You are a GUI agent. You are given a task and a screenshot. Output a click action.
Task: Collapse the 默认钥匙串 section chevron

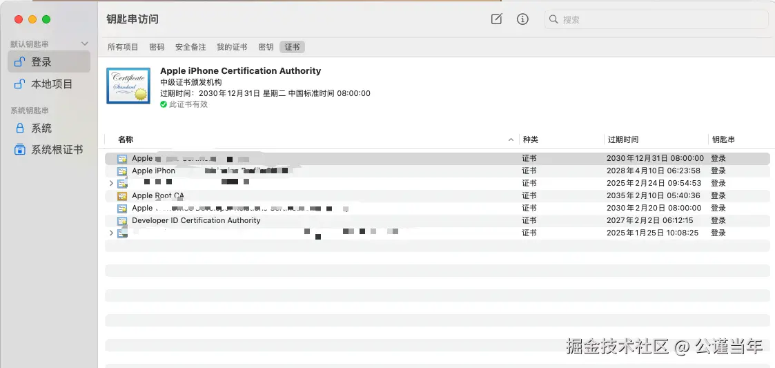point(84,44)
